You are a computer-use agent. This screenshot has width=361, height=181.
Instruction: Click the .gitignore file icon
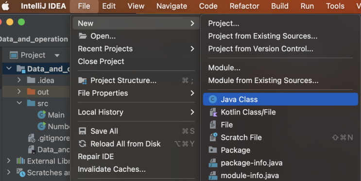coord(31,138)
